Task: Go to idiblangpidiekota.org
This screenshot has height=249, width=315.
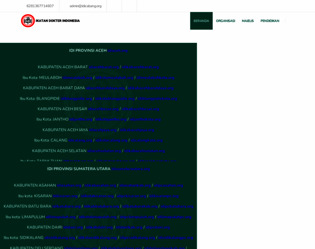Action: (x=157, y=99)
